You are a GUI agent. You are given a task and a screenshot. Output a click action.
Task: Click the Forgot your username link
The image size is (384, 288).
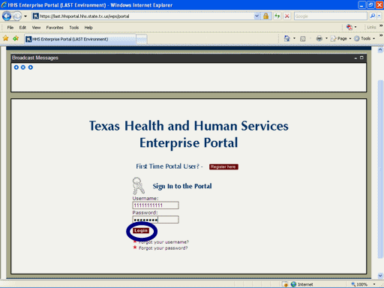pyautogui.click(x=163, y=242)
